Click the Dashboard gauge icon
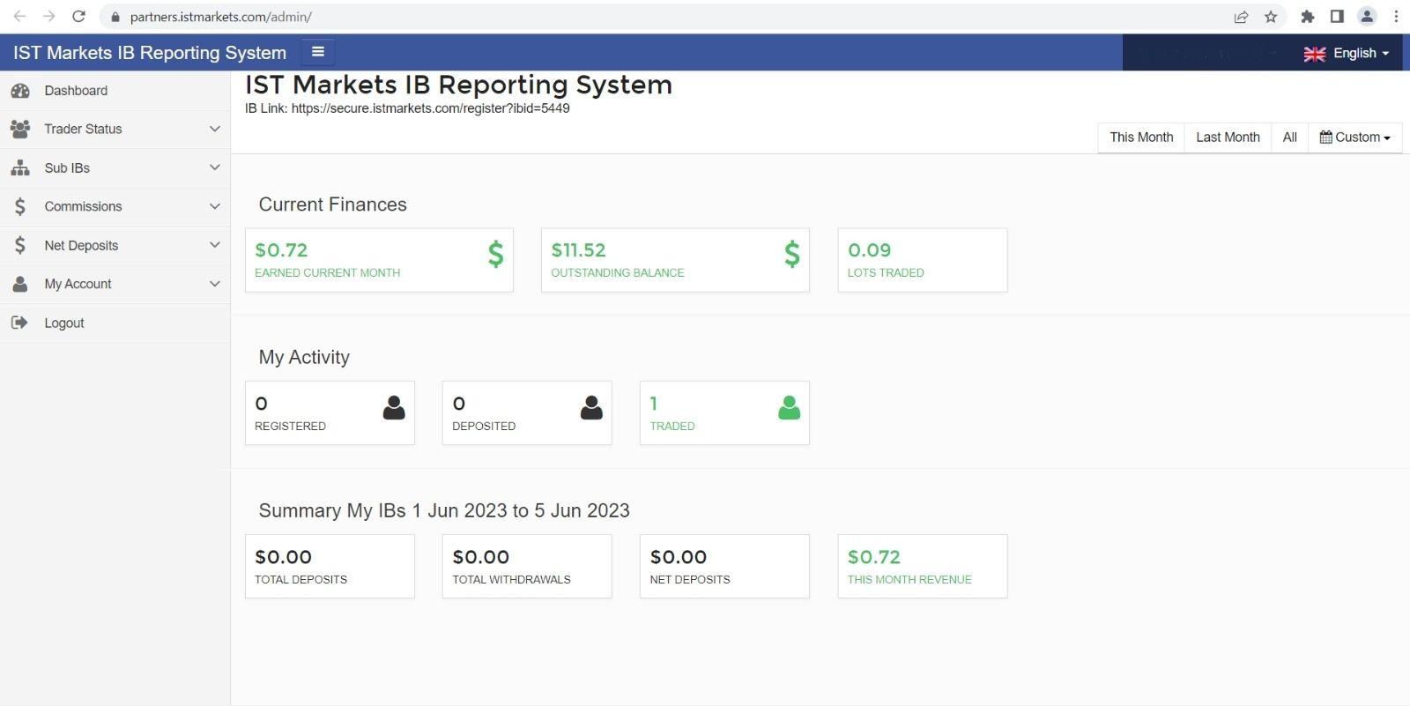This screenshot has width=1410, height=706. pyautogui.click(x=20, y=91)
